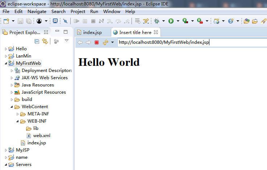Open the Navigate menu

pyautogui.click(x=37, y=11)
